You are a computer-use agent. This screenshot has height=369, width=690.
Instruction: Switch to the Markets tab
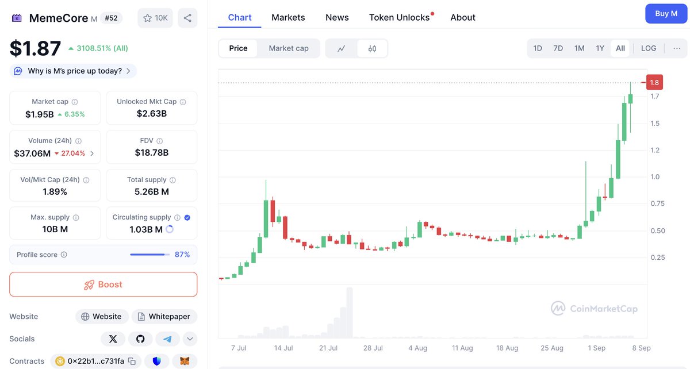click(x=288, y=17)
